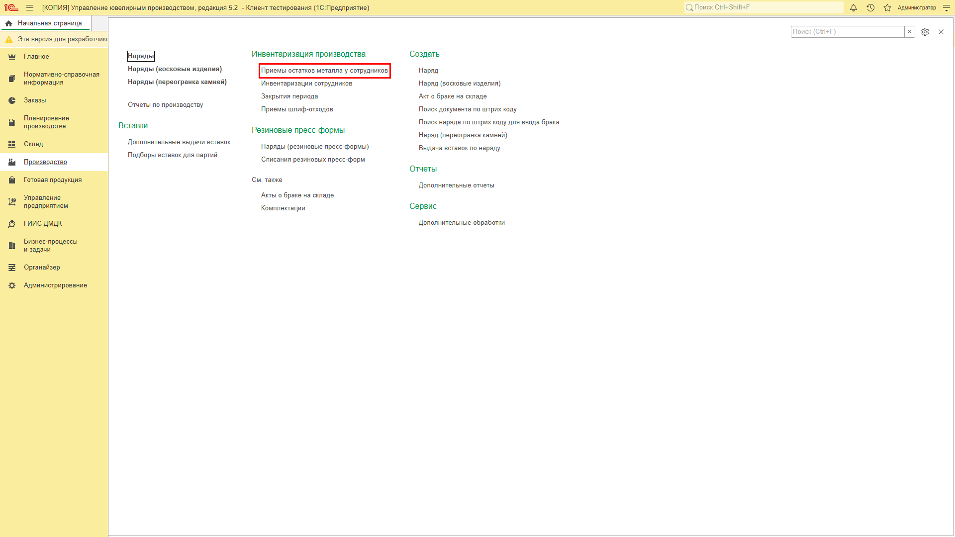Open Отчеты по производству
The image size is (955, 537).
point(165,105)
